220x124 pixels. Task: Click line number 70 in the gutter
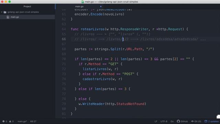coord(64,59)
